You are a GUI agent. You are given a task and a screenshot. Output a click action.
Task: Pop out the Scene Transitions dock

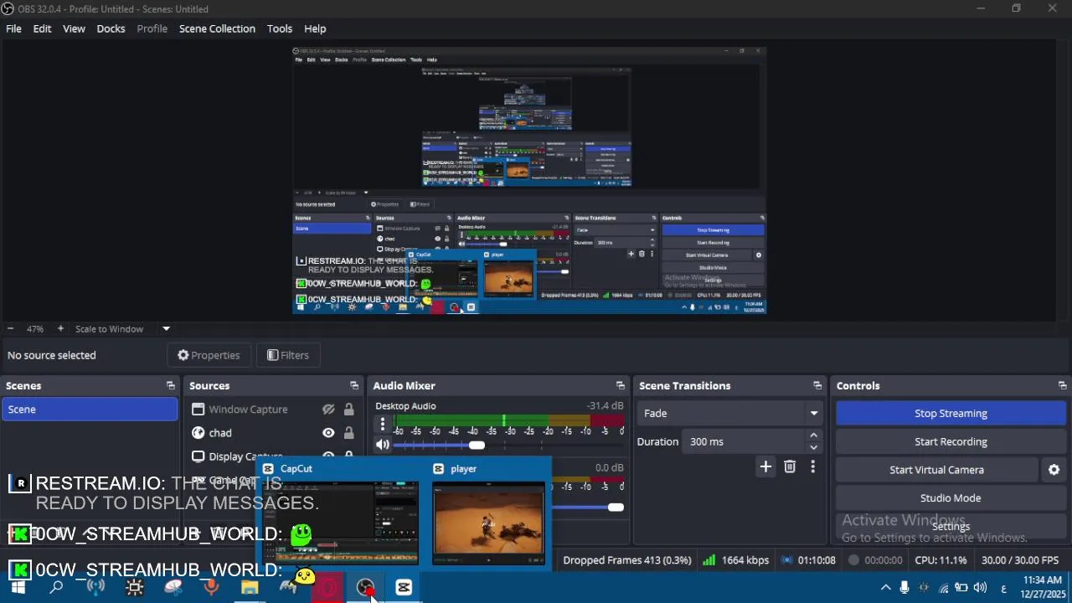[817, 385]
